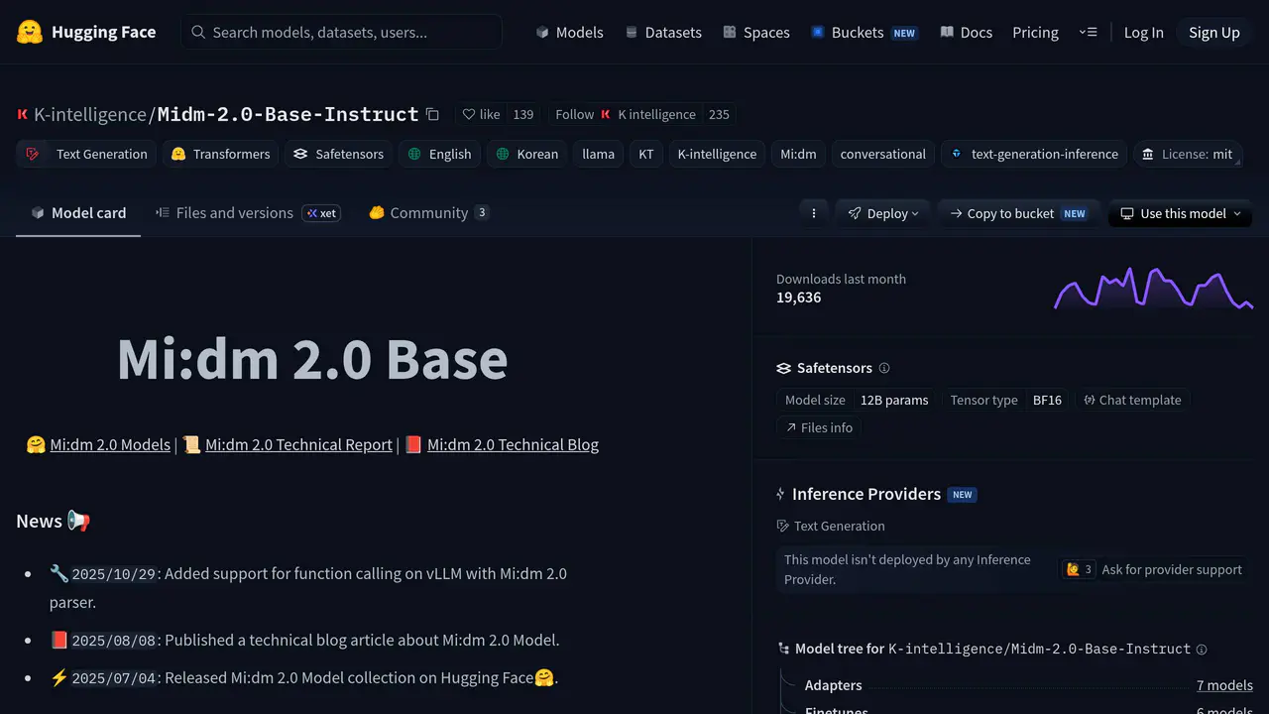Go to Datasets in top navigation
This screenshot has width=1269, height=714.
[x=663, y=32]
